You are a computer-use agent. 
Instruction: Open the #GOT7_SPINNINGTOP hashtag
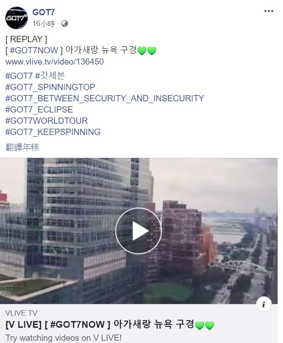[x=50, y=87]
